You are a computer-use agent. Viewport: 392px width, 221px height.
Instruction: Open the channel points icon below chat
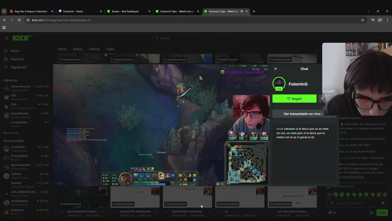pos(332,212)
